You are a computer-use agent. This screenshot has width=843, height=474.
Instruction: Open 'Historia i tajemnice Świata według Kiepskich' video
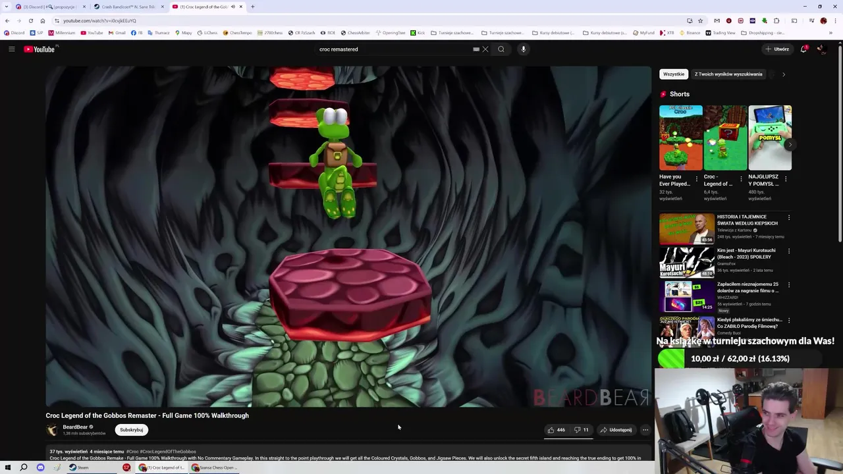[686, 228]
